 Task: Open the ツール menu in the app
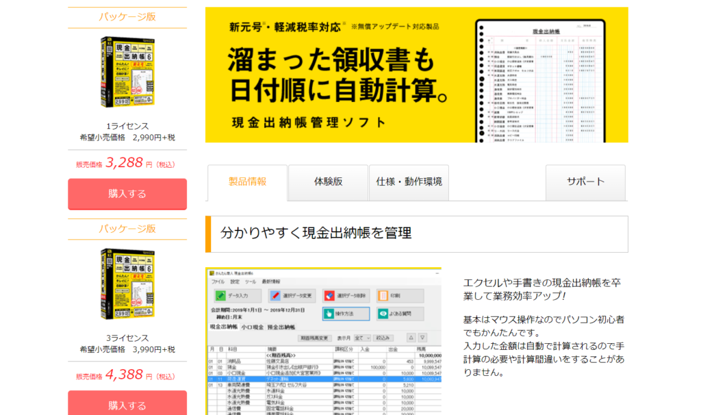tap(251, 281)
